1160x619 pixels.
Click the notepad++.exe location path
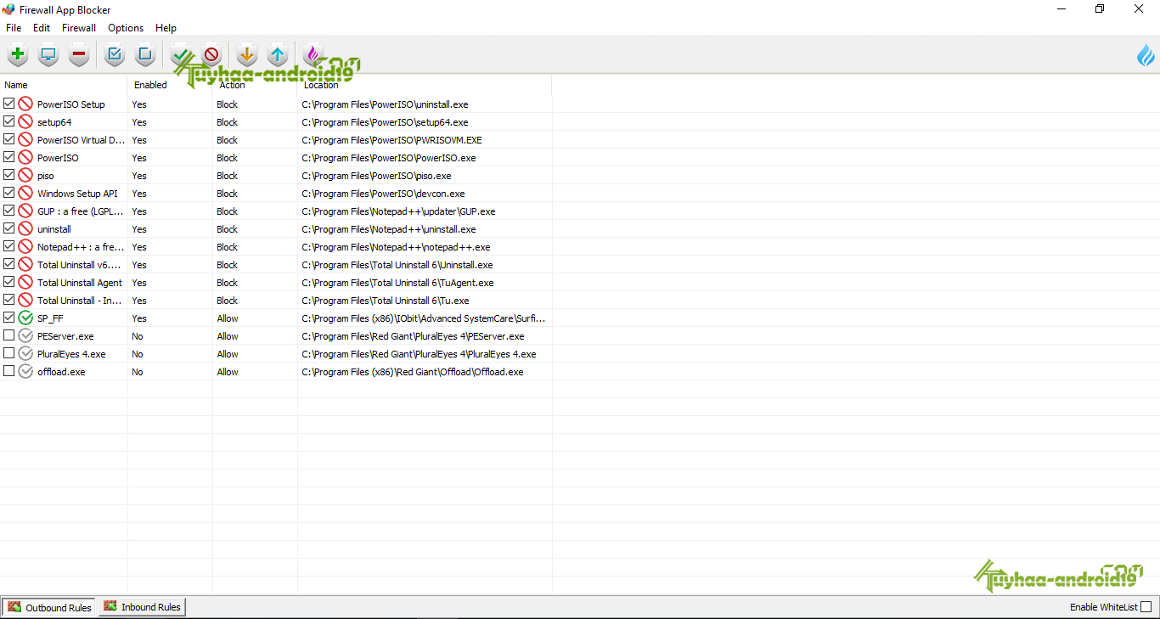click(x=396, y=247)
